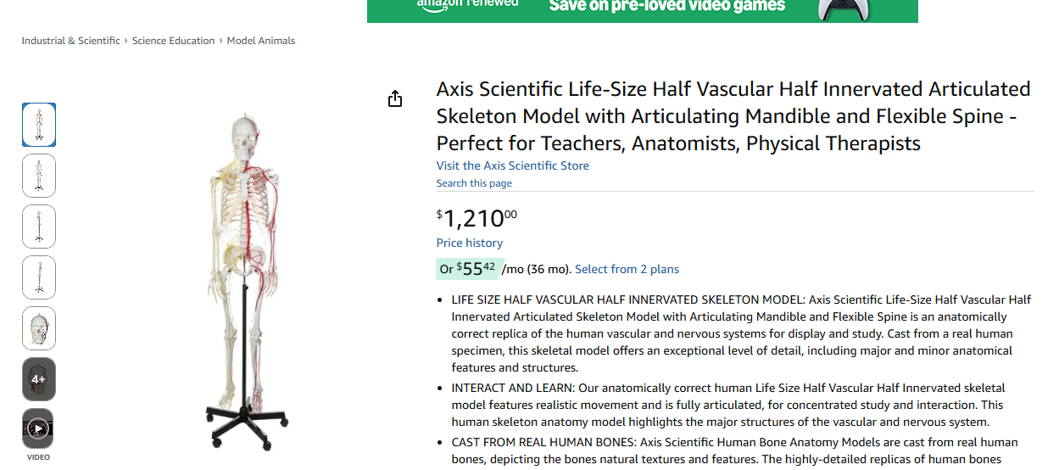
Task: Click the $1,210 product price
Action: (477, 219)
